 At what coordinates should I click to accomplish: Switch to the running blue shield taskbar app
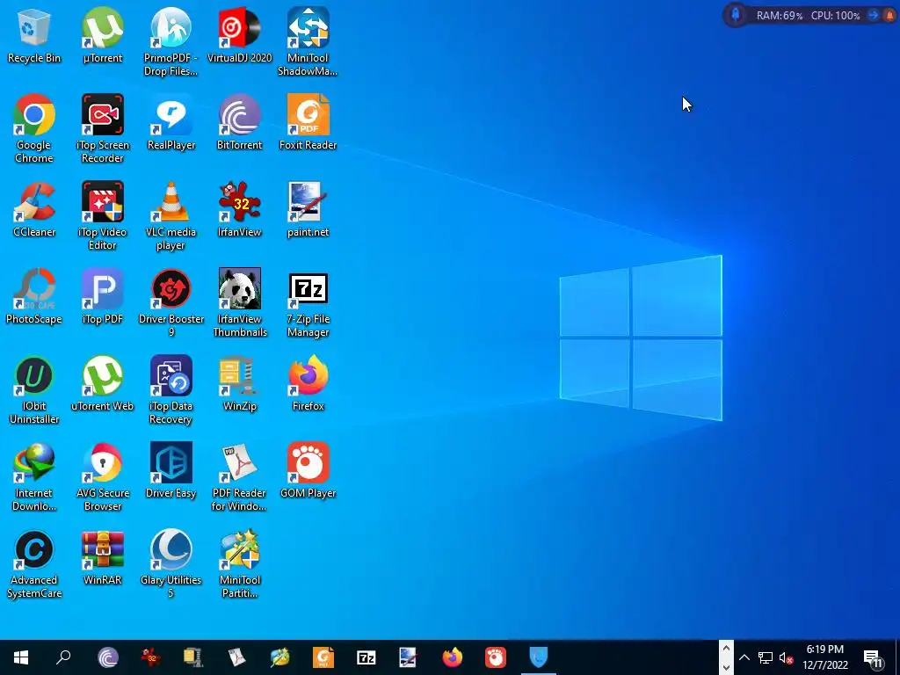(539, 657)
